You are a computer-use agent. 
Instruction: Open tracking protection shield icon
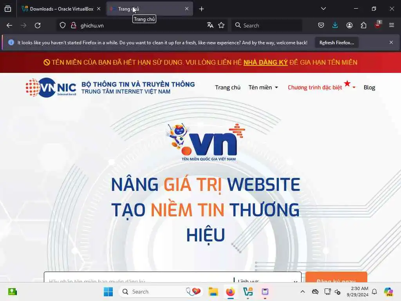click(x=63, y=25)
